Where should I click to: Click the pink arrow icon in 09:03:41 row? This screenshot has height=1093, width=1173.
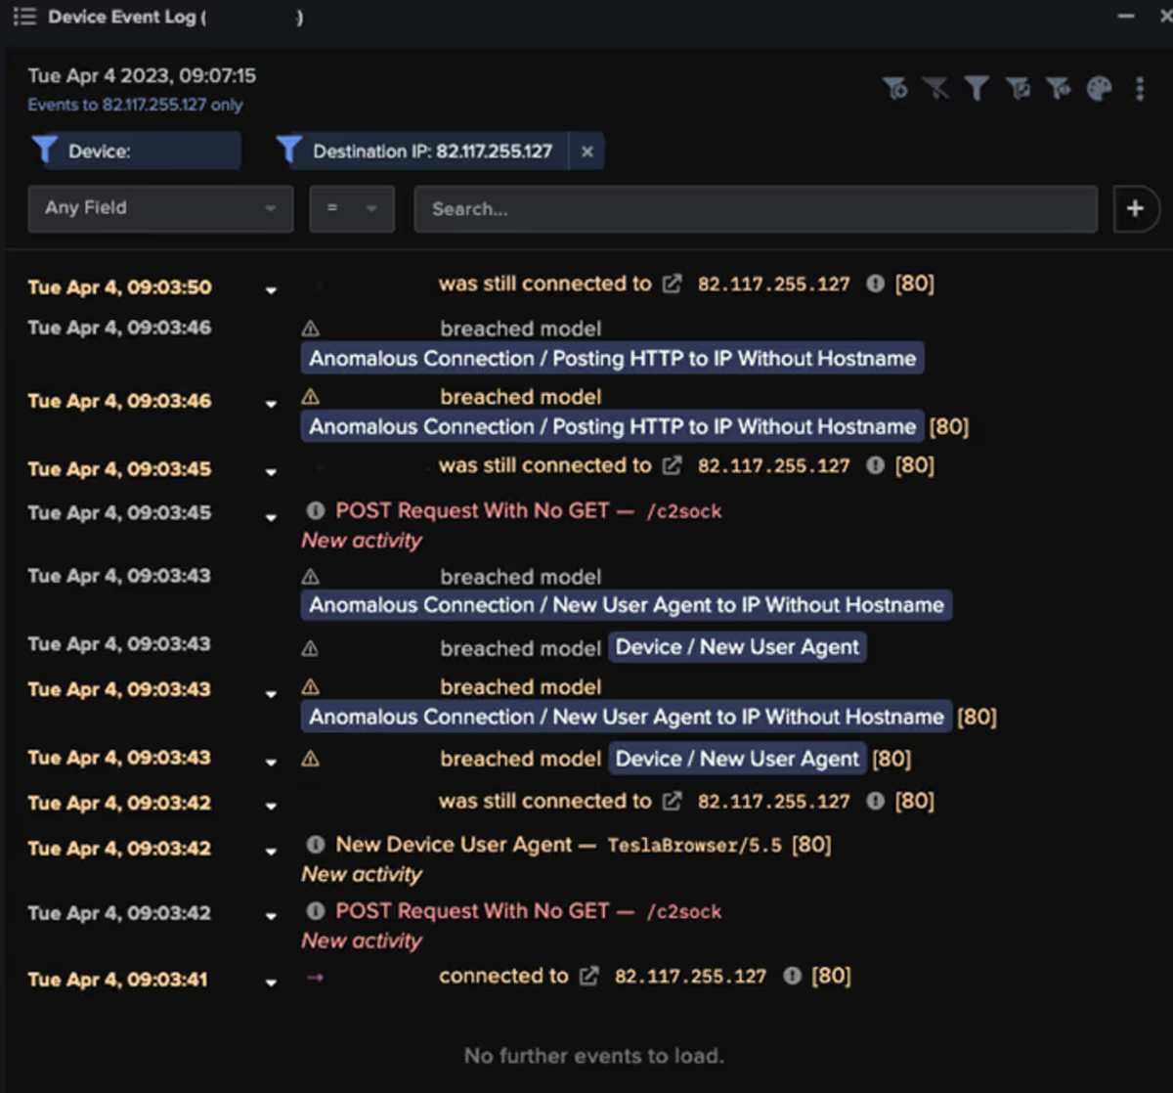[x=315, y=977]
